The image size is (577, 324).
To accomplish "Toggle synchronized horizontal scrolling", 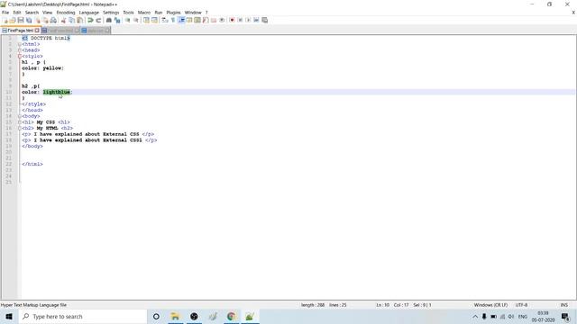I will click(154, 20).
